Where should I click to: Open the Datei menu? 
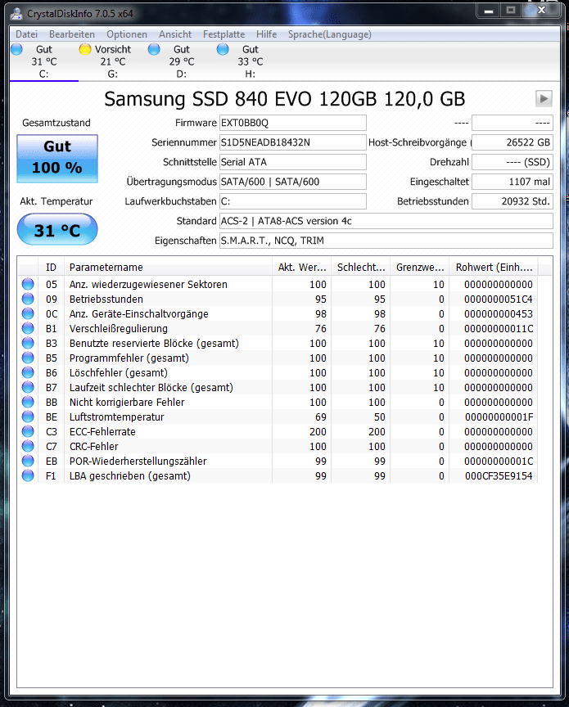[26, 34]
